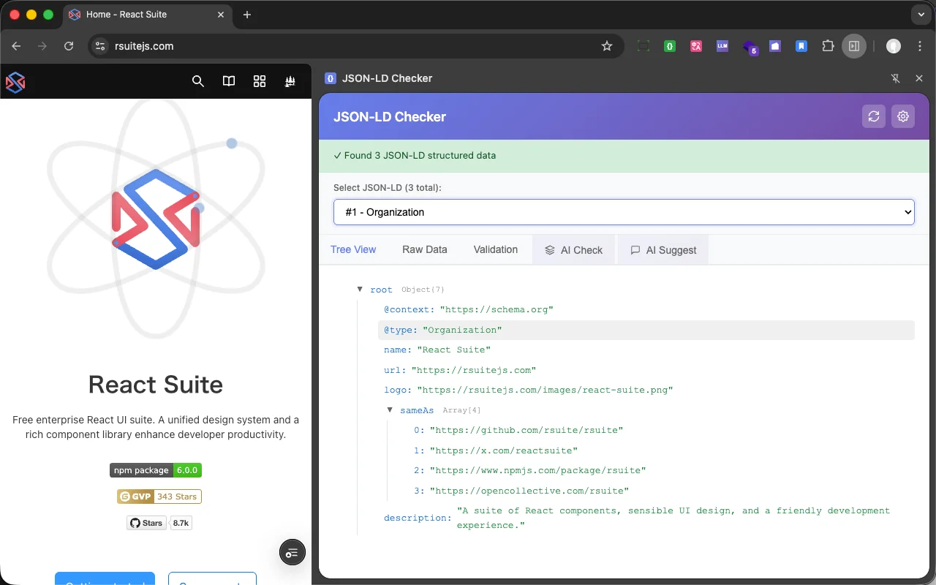Screen dimensions: 936x585
Task: Click the site information icon in address bar
Action: tap(102, 46)
